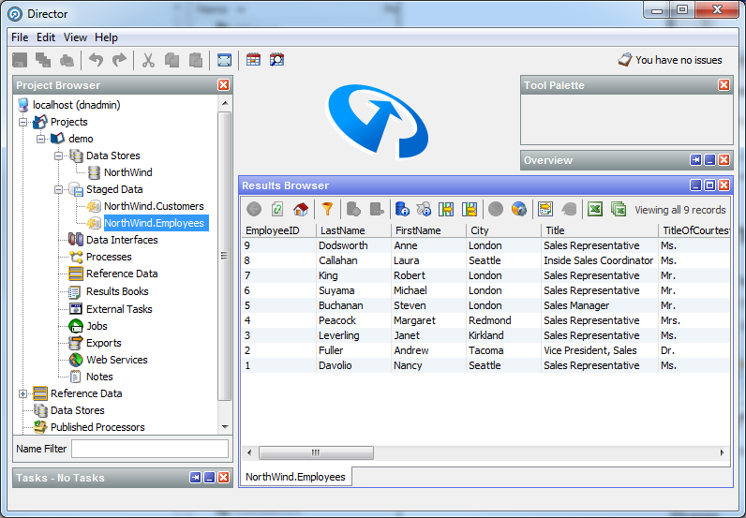Open the calendar with magnifier icon
This screenshot has height=518, width=746.
pyautogui.click(x=276, y=60)
